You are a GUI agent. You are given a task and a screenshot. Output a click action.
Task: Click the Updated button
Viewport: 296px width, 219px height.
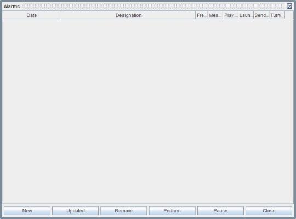tap(76, 210)
